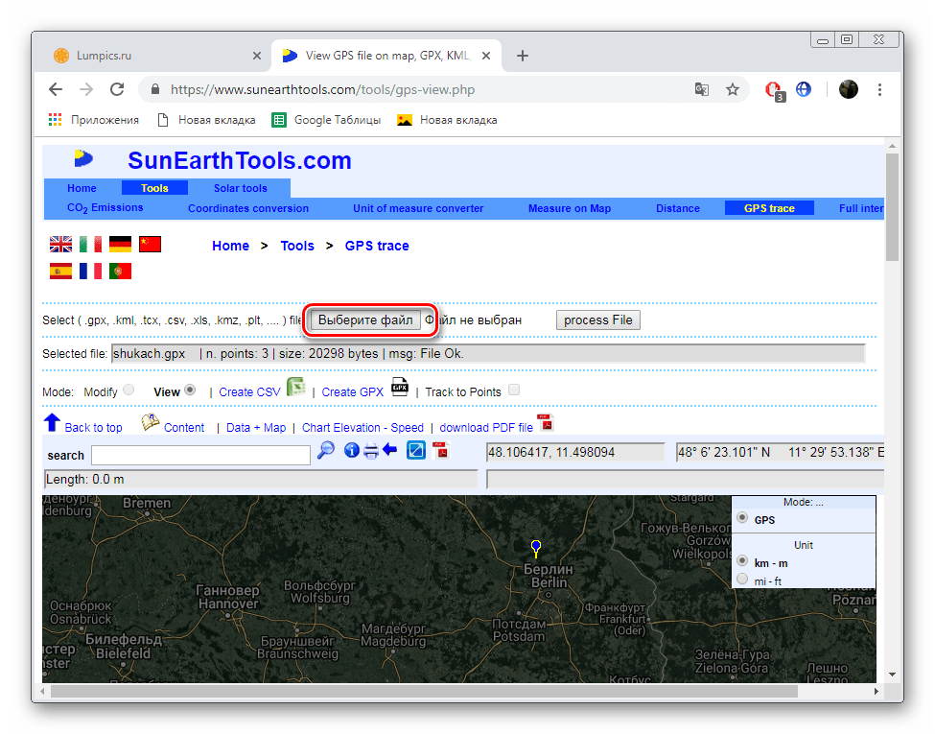935x734 pixels.
Task: Select French flag language
Action: point(91,272)
